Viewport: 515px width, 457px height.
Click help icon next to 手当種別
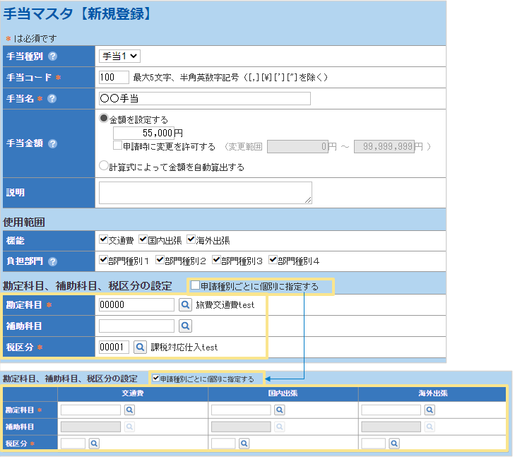coord(53,56)
